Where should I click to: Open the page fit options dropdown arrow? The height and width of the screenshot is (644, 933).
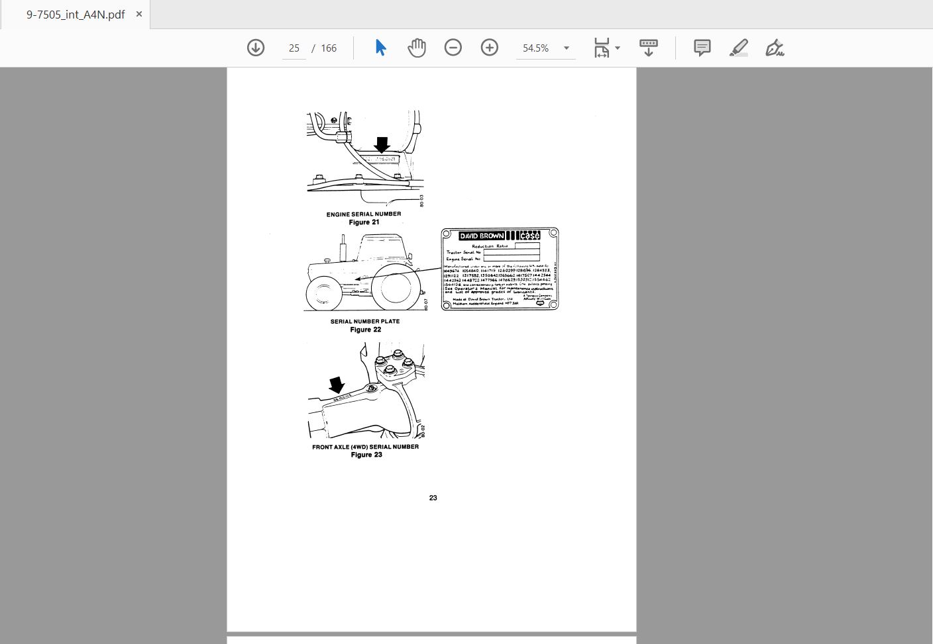coord(618,48)
